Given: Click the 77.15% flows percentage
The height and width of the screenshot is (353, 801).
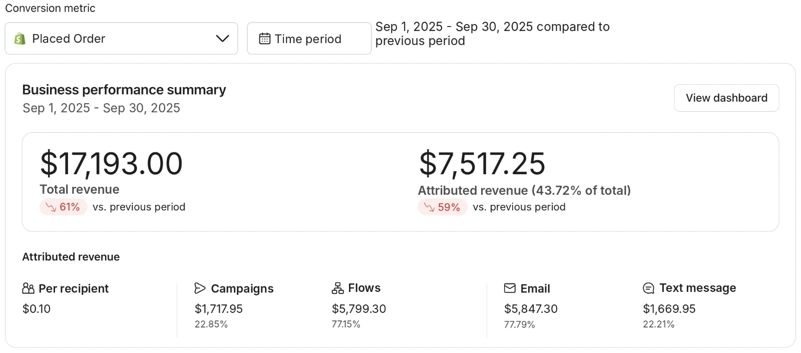Looking at the screenshot, I should 346,324.
